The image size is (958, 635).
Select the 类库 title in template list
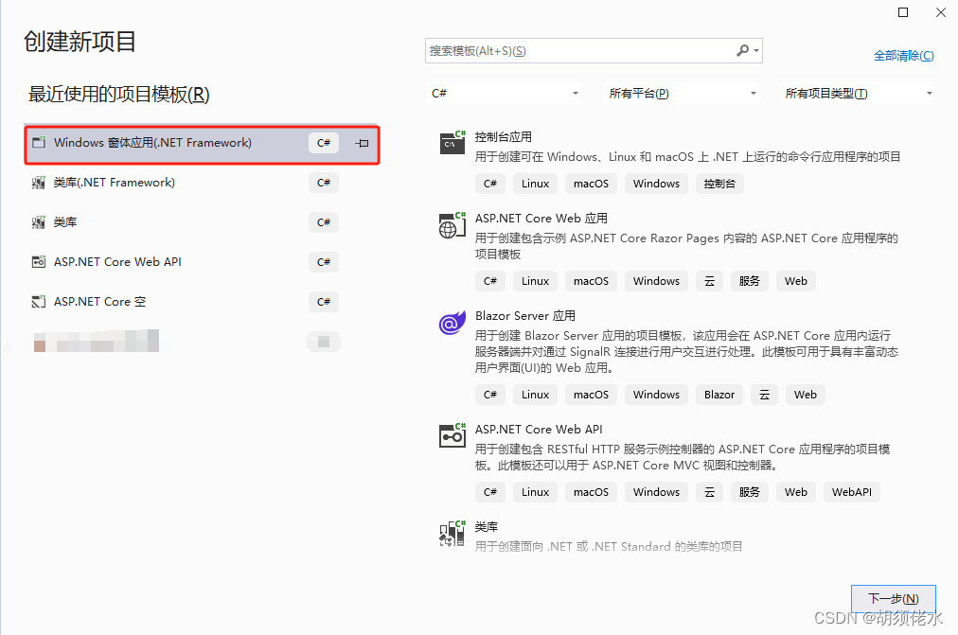487,526
